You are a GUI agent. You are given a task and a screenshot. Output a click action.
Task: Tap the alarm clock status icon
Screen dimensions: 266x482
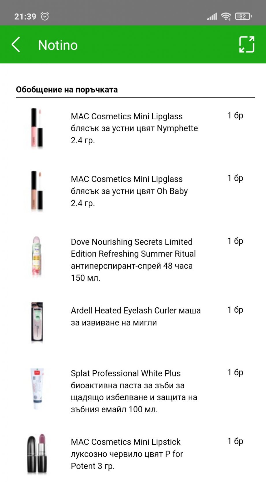coord(45,16)
